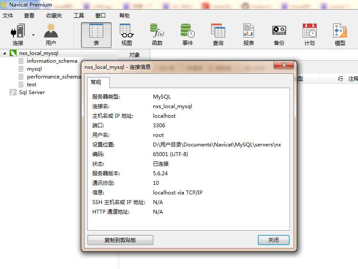Click the Connection (连接) toolbar icon
Screen dimensions: 358x269
coord(18,35)
